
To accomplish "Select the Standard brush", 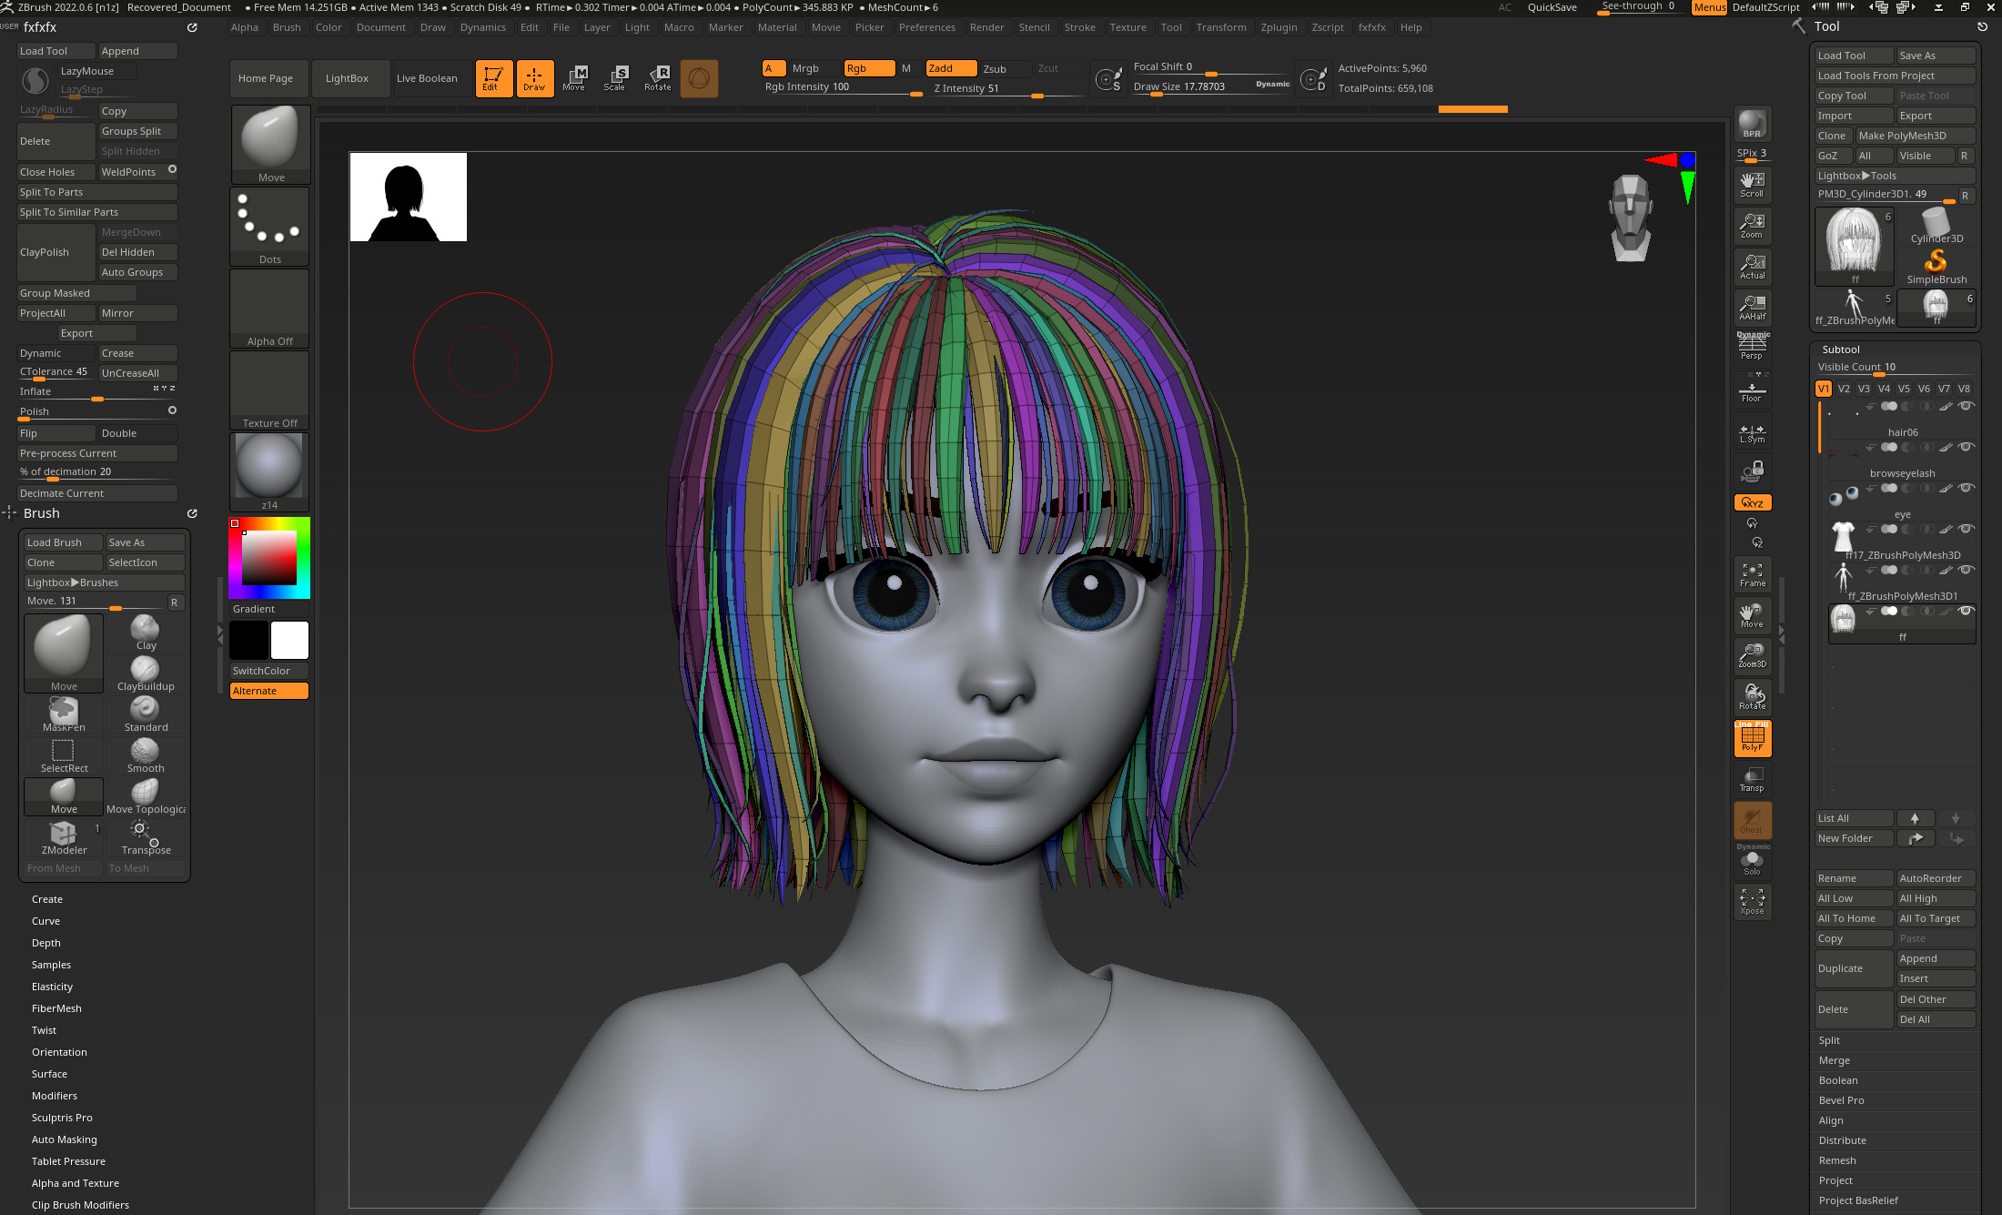I will [x=146, y=714].
